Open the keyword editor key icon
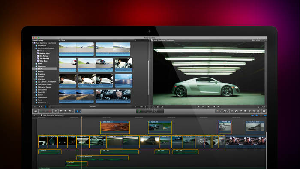 [x=55, y=111]
